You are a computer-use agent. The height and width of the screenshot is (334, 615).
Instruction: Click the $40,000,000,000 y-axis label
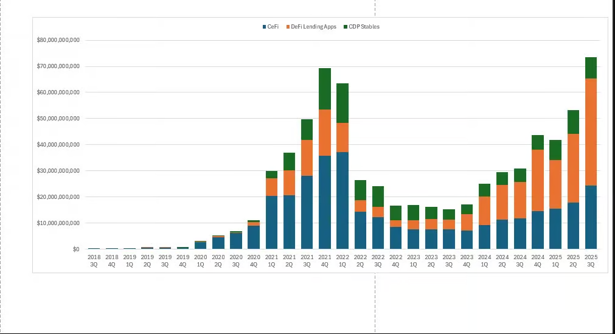click(58, 145)
